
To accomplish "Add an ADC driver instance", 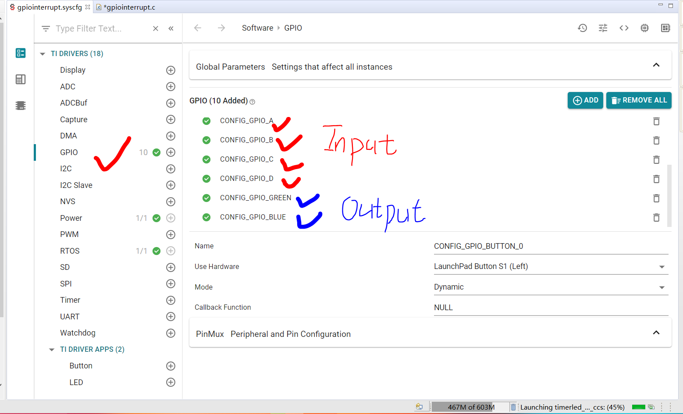I will pos(171,87).
